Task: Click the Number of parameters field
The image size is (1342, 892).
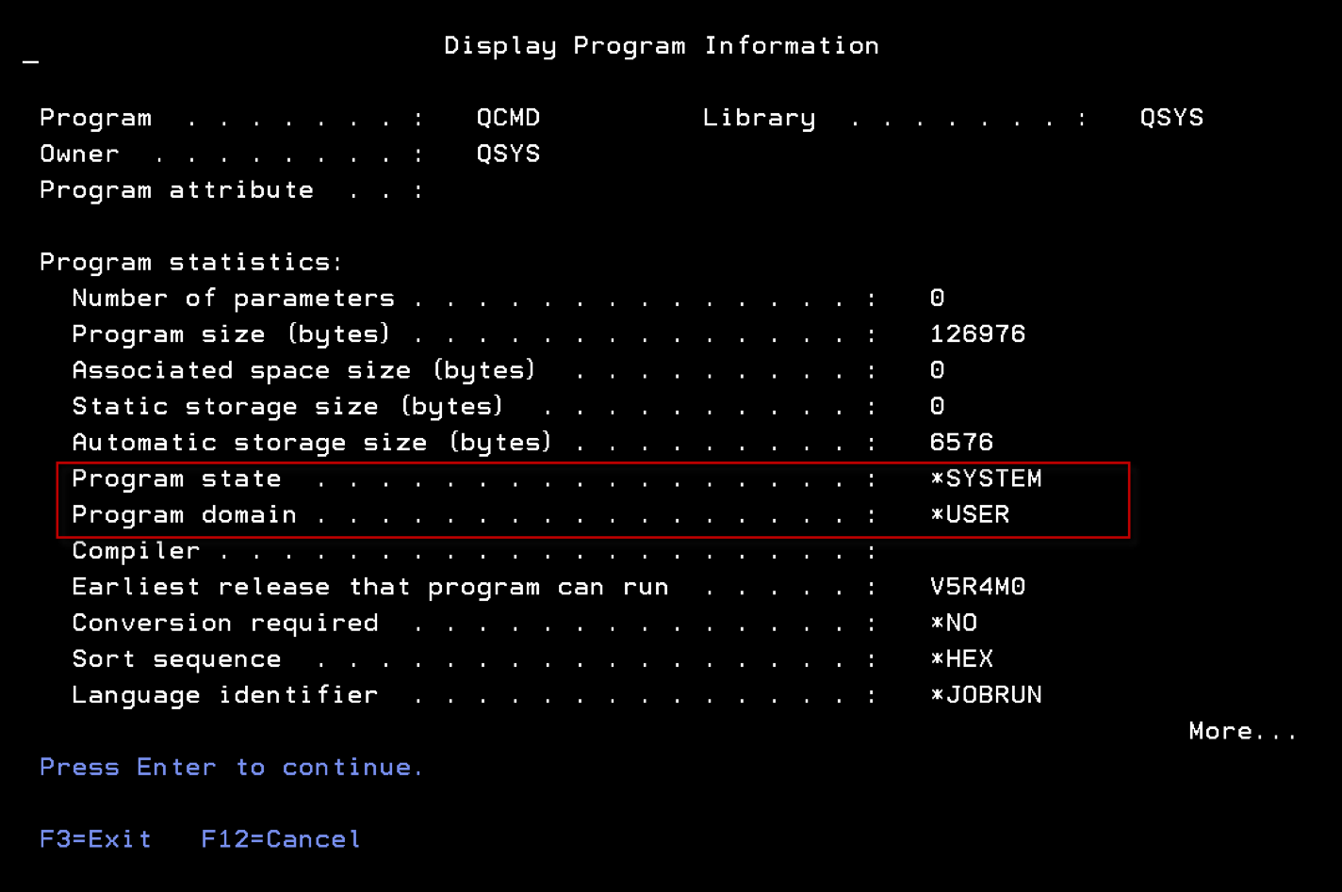Action: click(x=233, y=298)
